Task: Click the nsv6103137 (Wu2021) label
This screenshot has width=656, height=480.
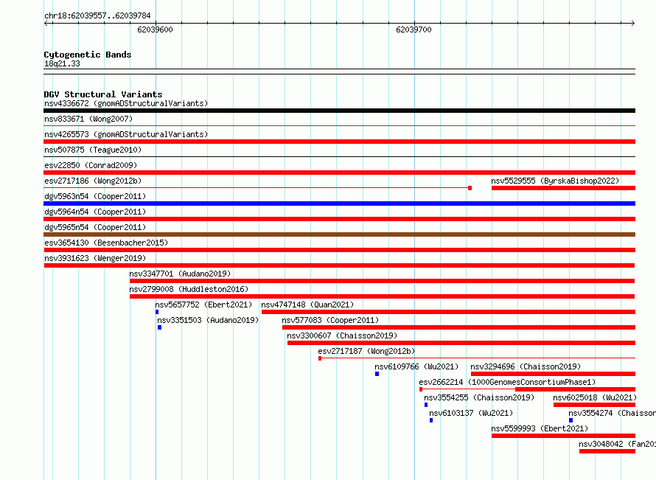Action: pyautogui.click(x=471, y=413)
